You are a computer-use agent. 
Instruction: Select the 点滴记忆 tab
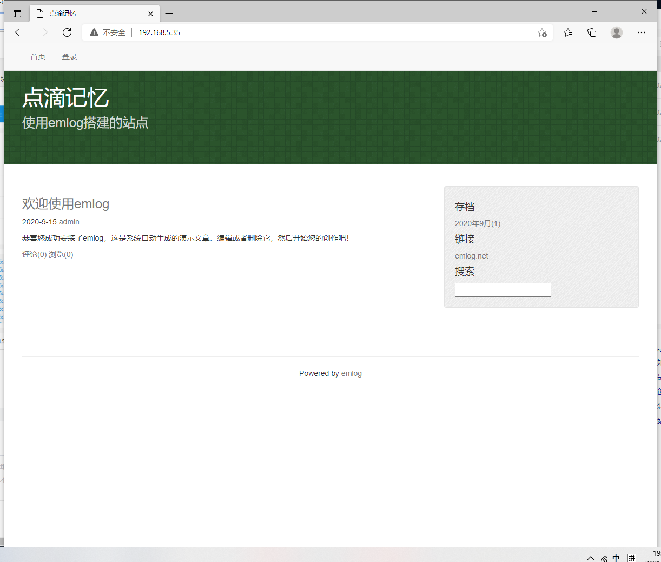coord(95,14)
